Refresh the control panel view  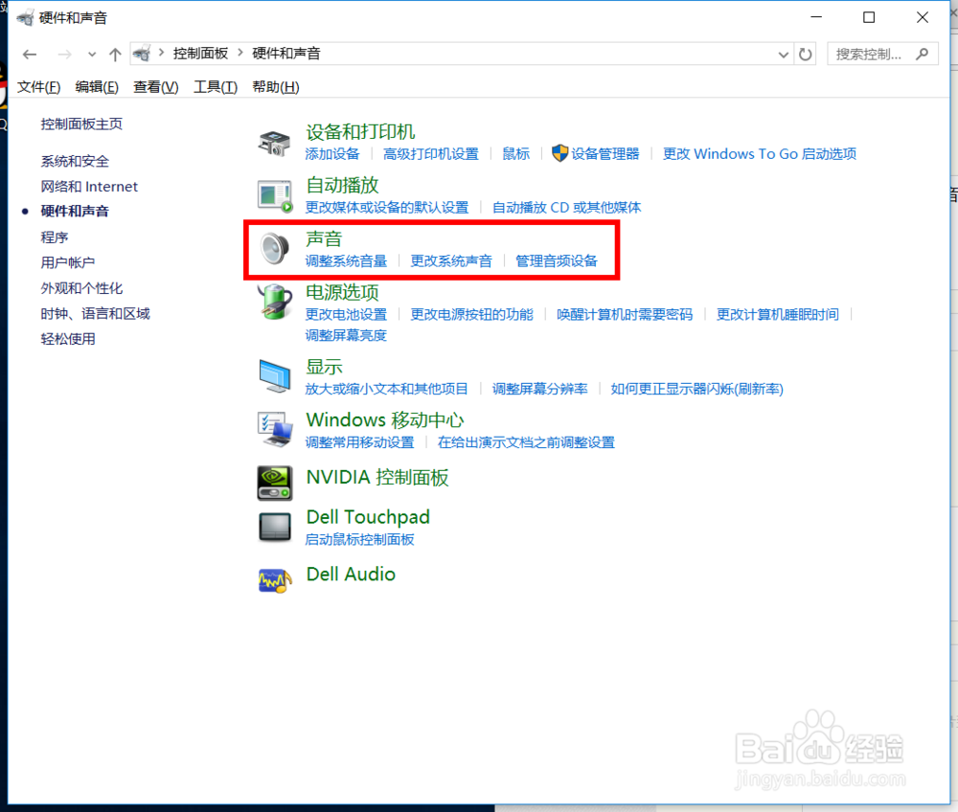806,55
